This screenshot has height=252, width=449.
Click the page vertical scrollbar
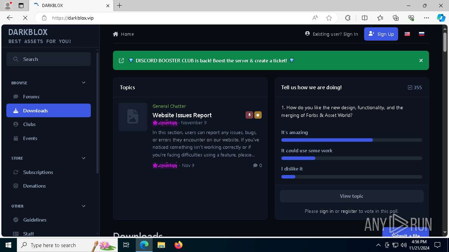(x=445, y=42)
